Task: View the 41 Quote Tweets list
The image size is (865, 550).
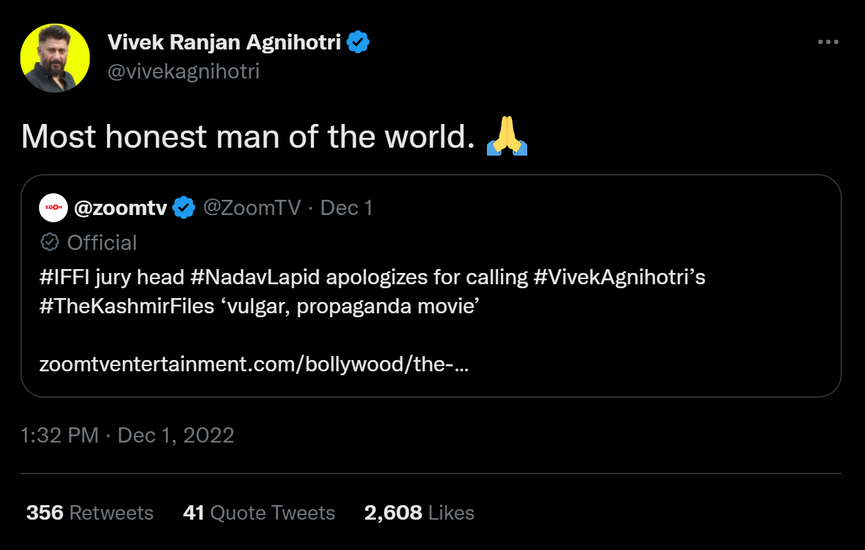Action: [259, 513]
